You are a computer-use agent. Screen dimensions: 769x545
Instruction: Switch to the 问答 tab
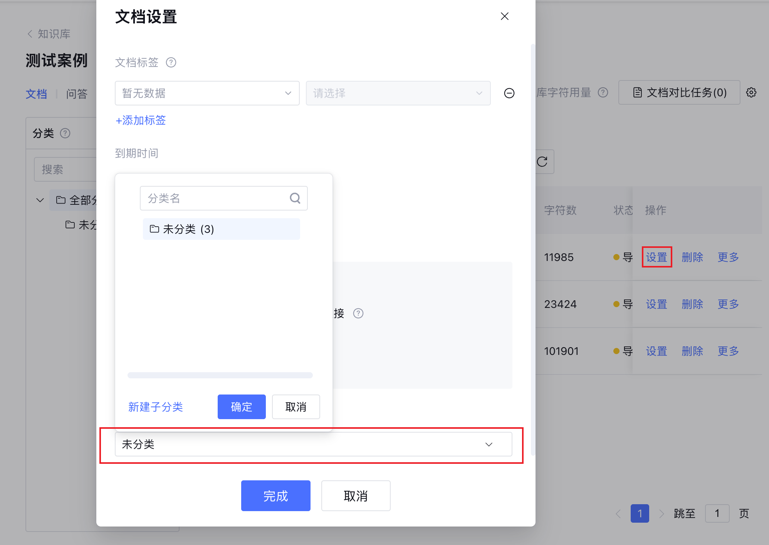click(x=77, y=94)
